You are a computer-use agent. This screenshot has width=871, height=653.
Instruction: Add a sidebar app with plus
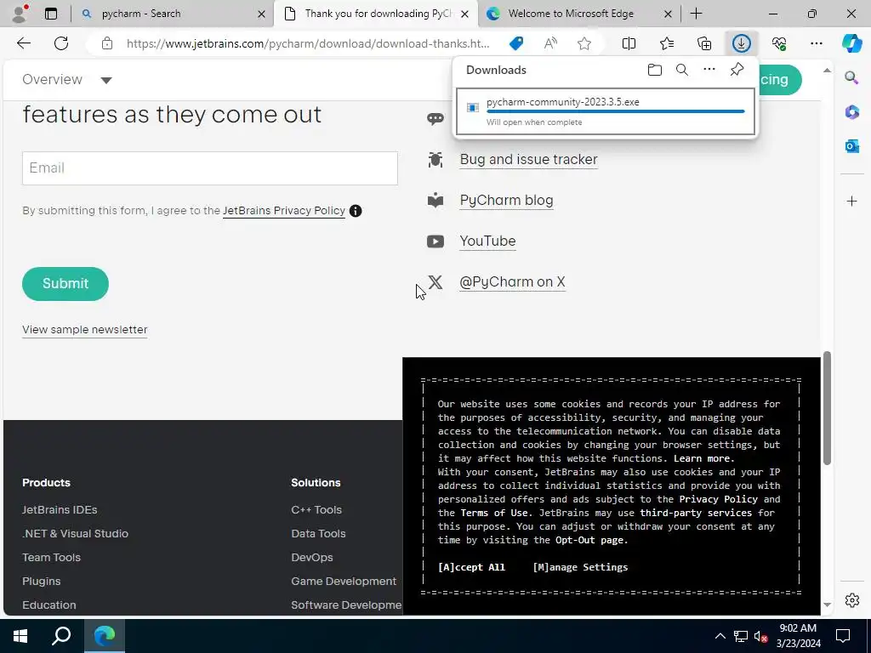pyautogui.click(x=851, y=201)
